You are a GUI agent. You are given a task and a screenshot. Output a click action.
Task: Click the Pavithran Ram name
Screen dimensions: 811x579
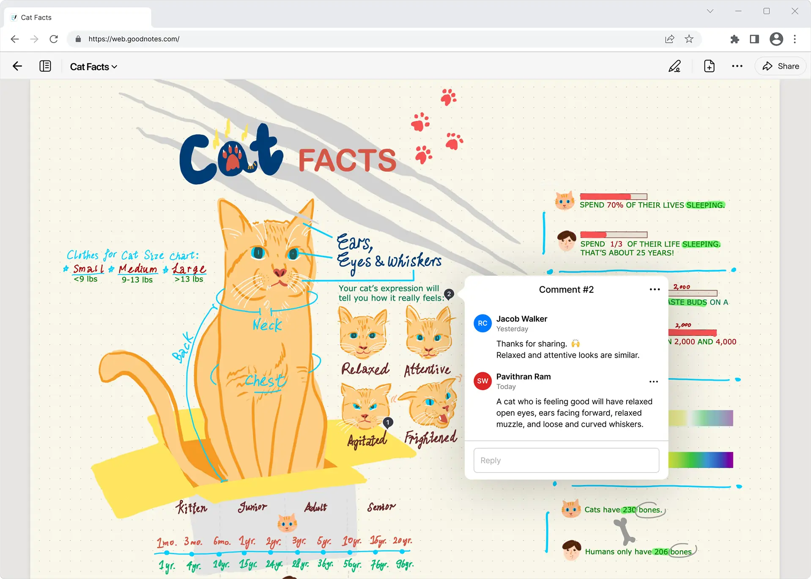tap(523, 376)
